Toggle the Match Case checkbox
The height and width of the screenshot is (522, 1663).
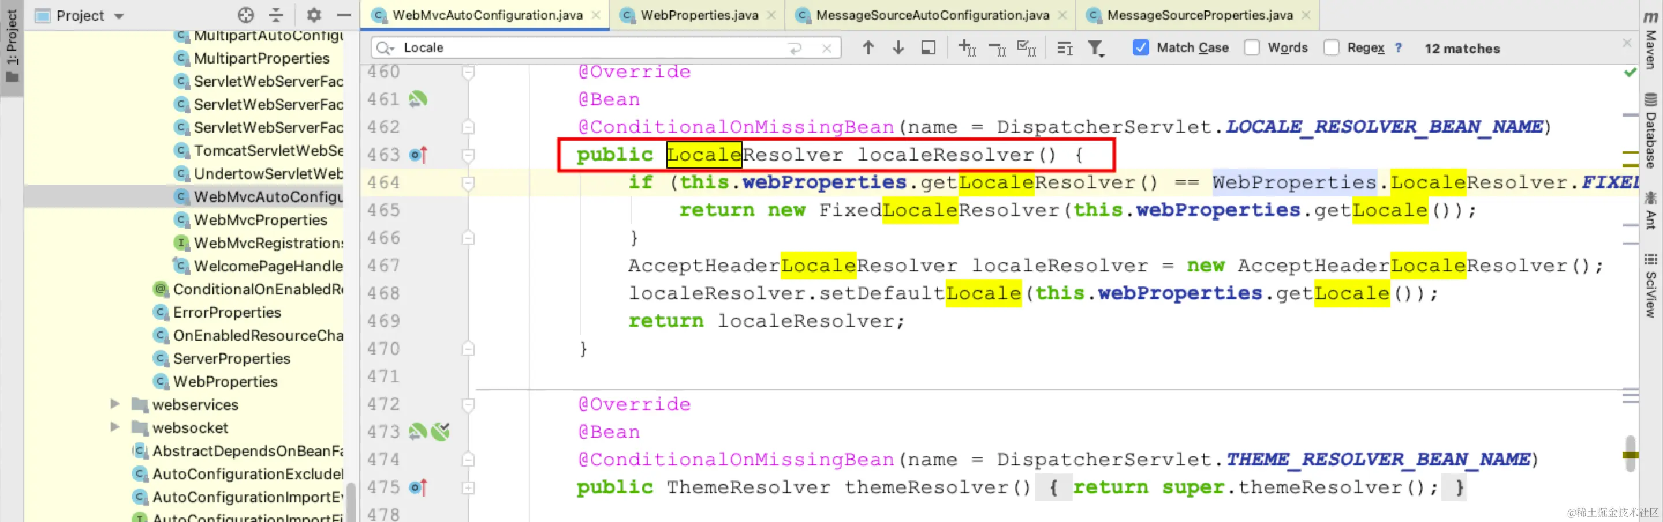pyautogui.click(x=1141, y=48)
